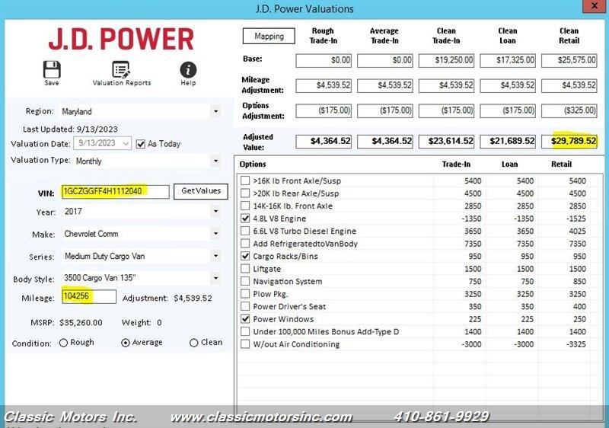Check >20K lb Rear Axle/Susp option
The width and height of the screenshot is (609, 428).
pos(245,193)
